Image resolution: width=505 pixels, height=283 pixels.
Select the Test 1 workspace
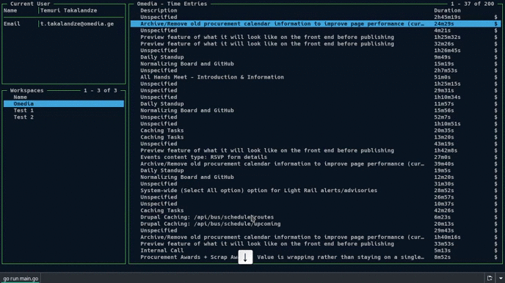point(64,110)
